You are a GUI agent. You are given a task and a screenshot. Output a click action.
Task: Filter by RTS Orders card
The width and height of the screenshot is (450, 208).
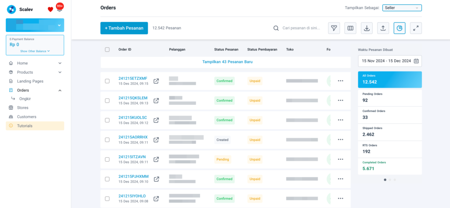pyautogui.click(x=390, y=149)
